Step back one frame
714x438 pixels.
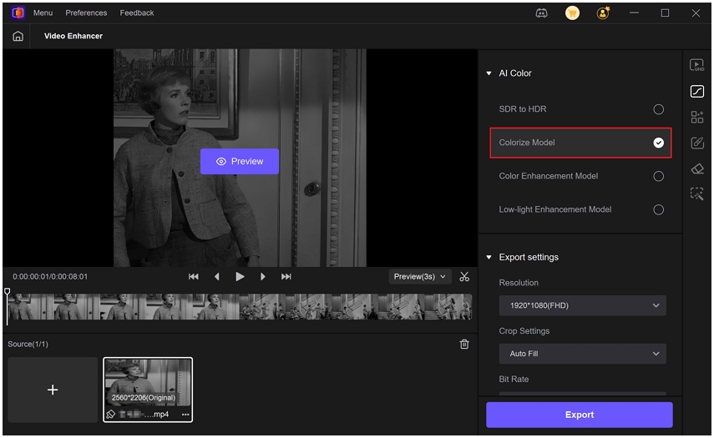[217, 276]
